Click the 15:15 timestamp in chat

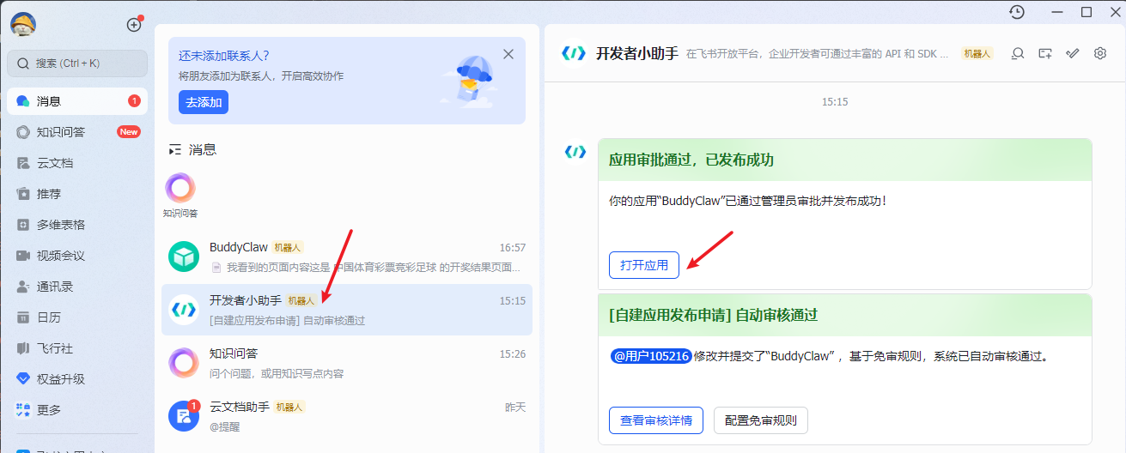pos(835,101)
